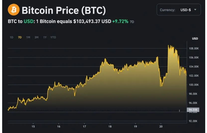Switch chart to 3M range

click(x=36, y=37)
